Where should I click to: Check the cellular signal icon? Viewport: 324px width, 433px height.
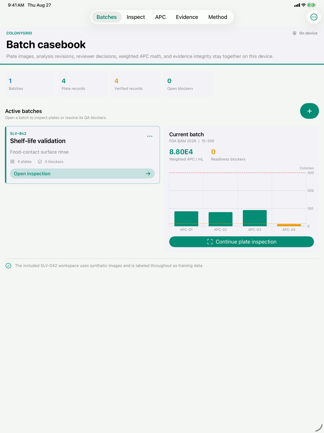(x=297, y=5)
